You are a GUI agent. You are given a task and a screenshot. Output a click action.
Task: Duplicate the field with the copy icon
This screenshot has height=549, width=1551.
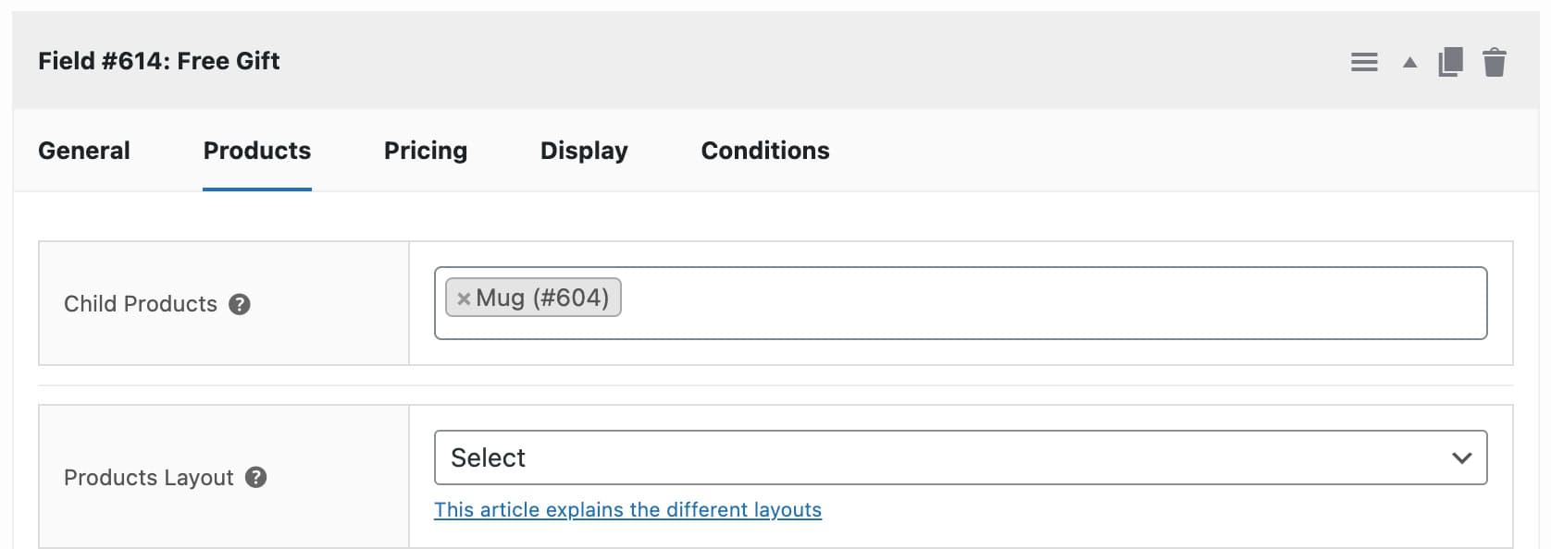coord(1451,61)
